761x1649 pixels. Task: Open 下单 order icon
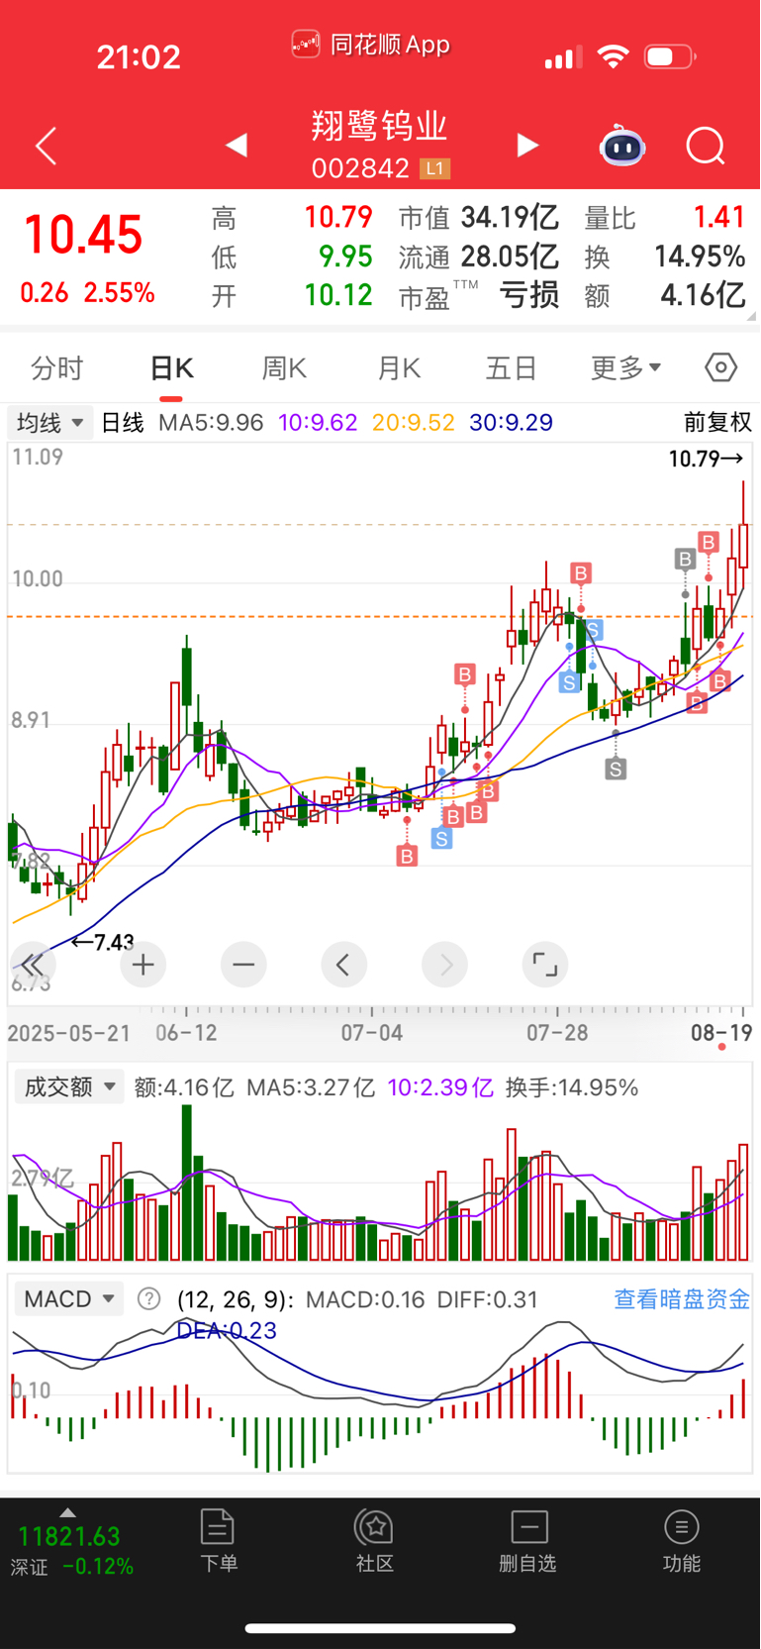pyautogui.click(x=218, y=1541)
